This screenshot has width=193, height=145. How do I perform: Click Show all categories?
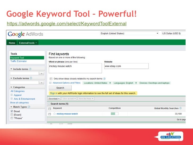(19, 103)
